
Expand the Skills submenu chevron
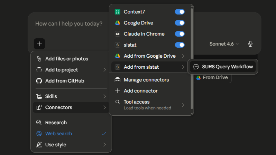coord(104,96)
